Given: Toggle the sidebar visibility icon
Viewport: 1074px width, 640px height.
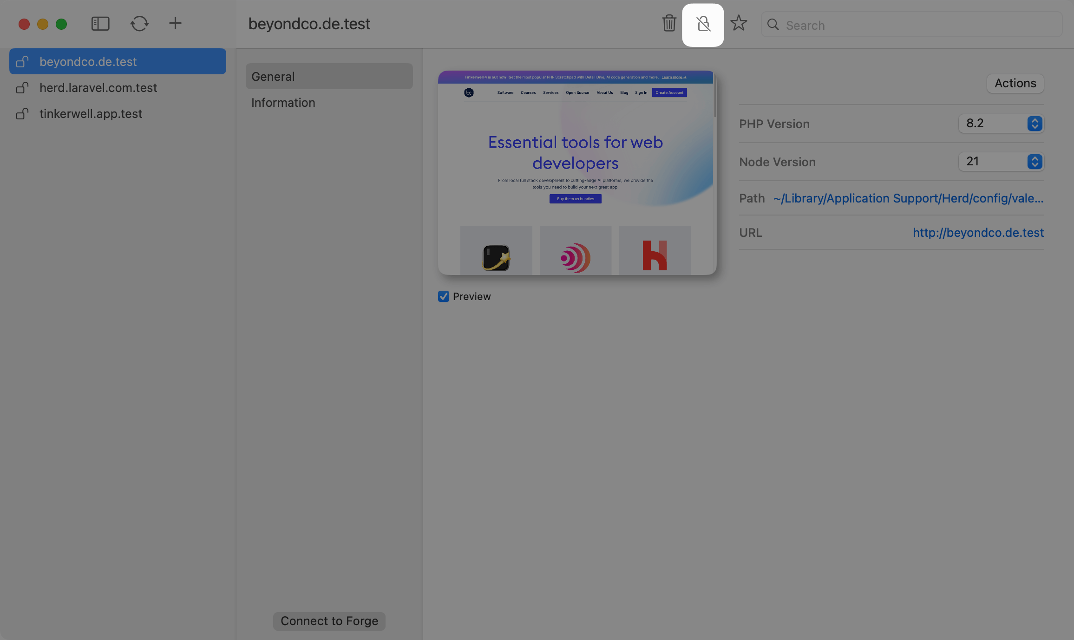Looking at the screenshot, I should (x=100, y=23).
